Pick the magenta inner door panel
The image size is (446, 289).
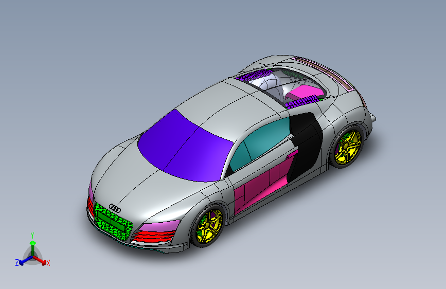262,185
